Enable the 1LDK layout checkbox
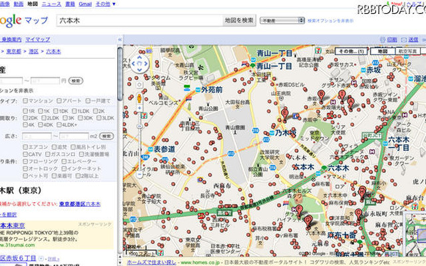The height and width of the screenshot is (266, 426). (74, 111)
